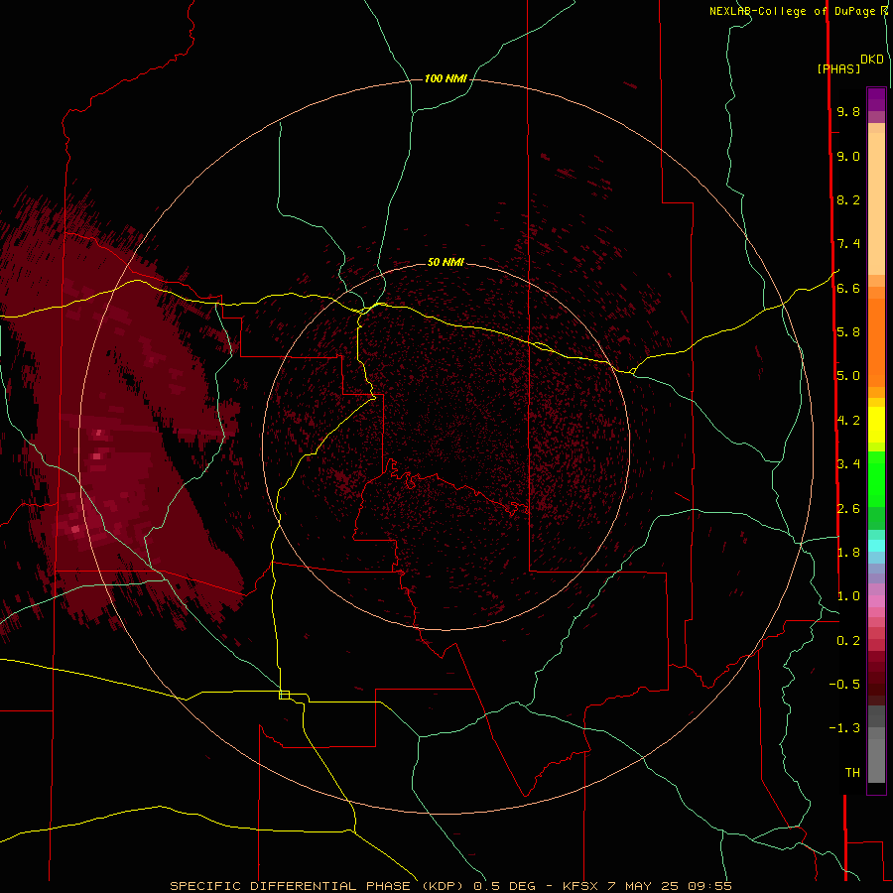This screenshot has width=893, height=893.
Task: Select the gray swatch at color bar bottom
Action: pos(876,760)
